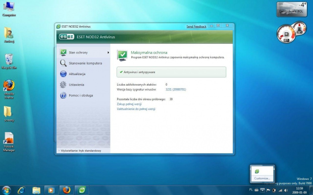Click the Windows Start orb
Screen dimensions: 313x195
pyautogui.click(x=6, y=190)
